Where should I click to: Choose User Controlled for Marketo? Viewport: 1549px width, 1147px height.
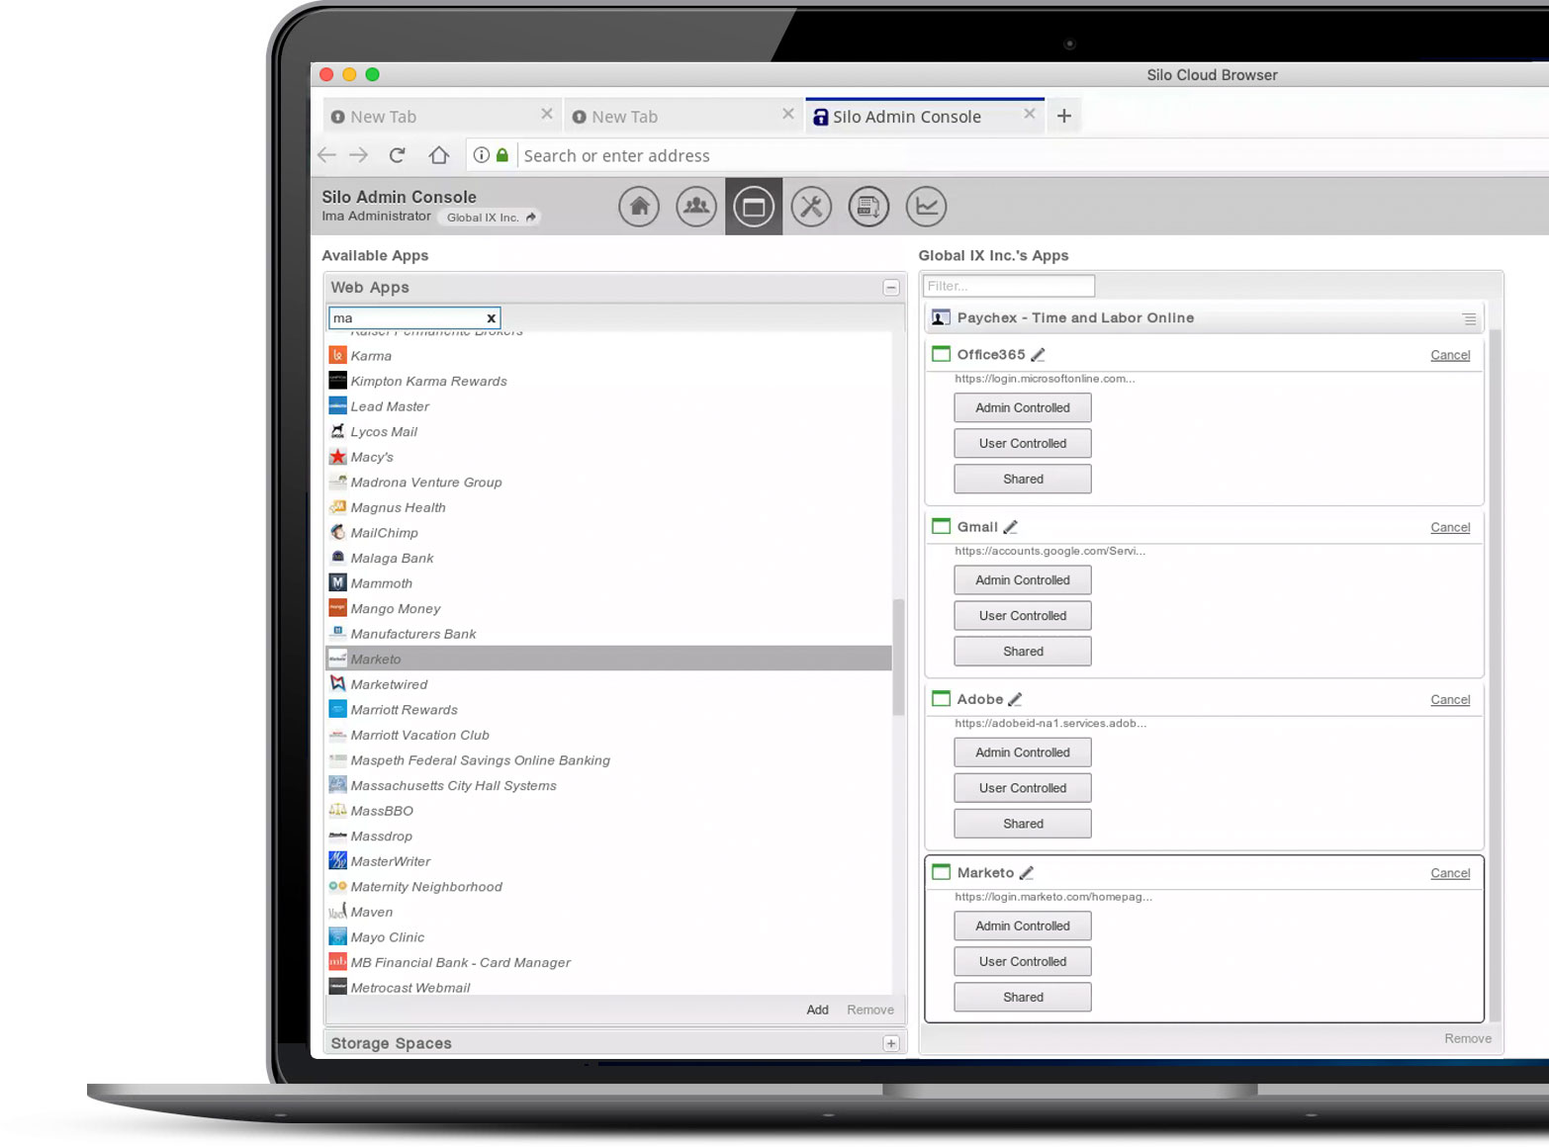click(x=1023, y=961)
